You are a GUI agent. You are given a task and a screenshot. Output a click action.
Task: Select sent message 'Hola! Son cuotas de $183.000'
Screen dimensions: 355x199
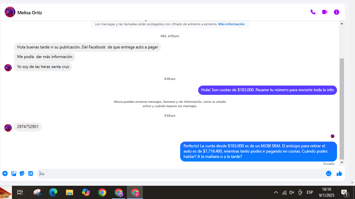[x=267, y=90]
